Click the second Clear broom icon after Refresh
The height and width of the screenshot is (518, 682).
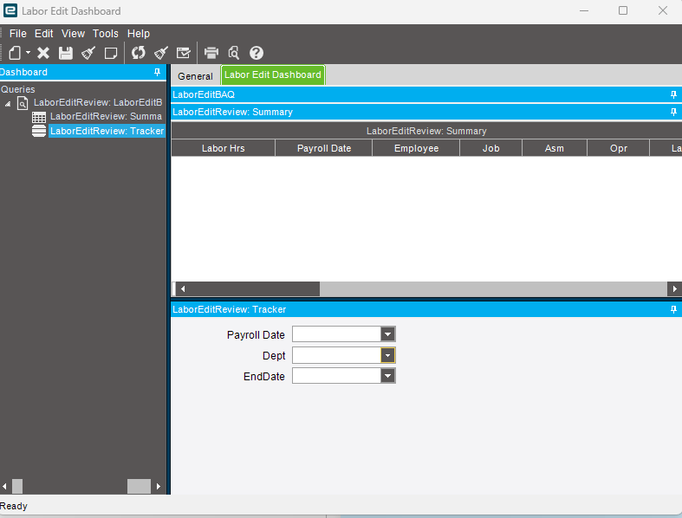[161, 53]
